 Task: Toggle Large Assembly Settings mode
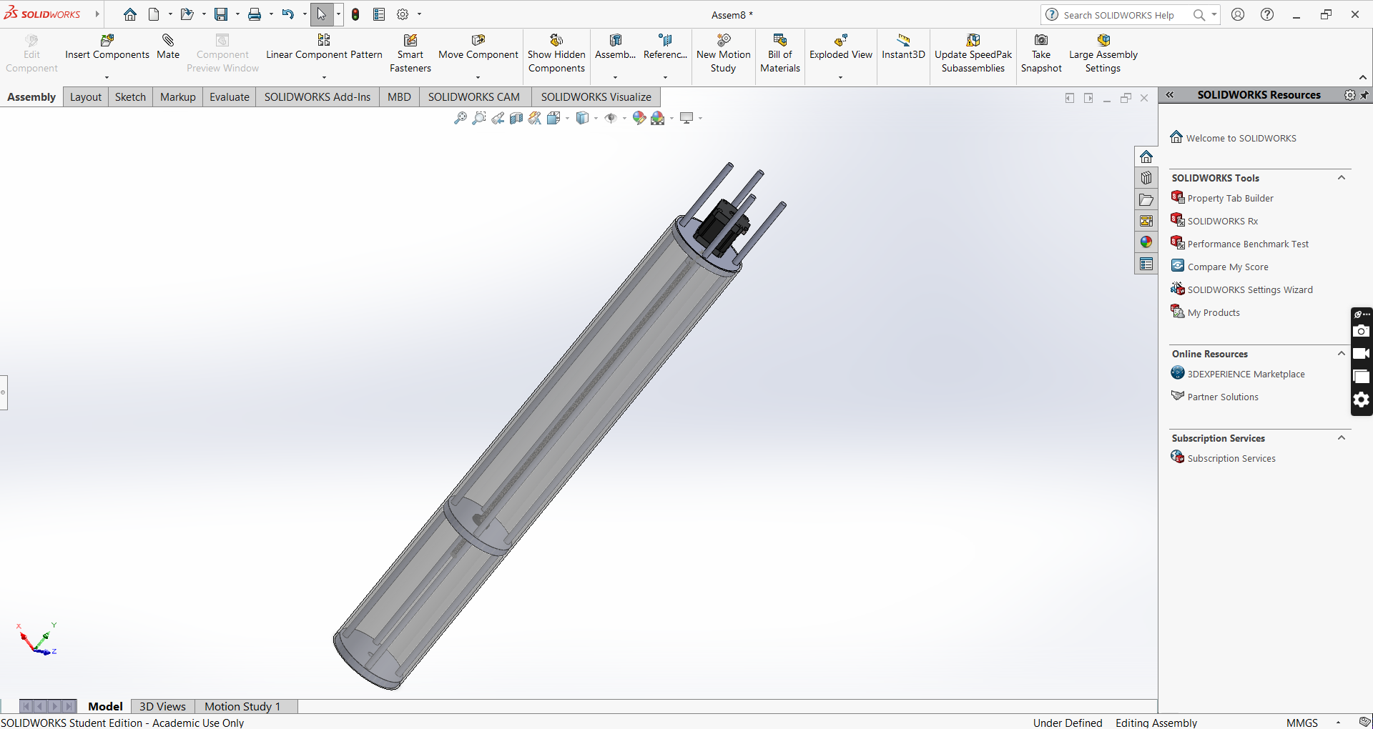[x=1103, y=54]
